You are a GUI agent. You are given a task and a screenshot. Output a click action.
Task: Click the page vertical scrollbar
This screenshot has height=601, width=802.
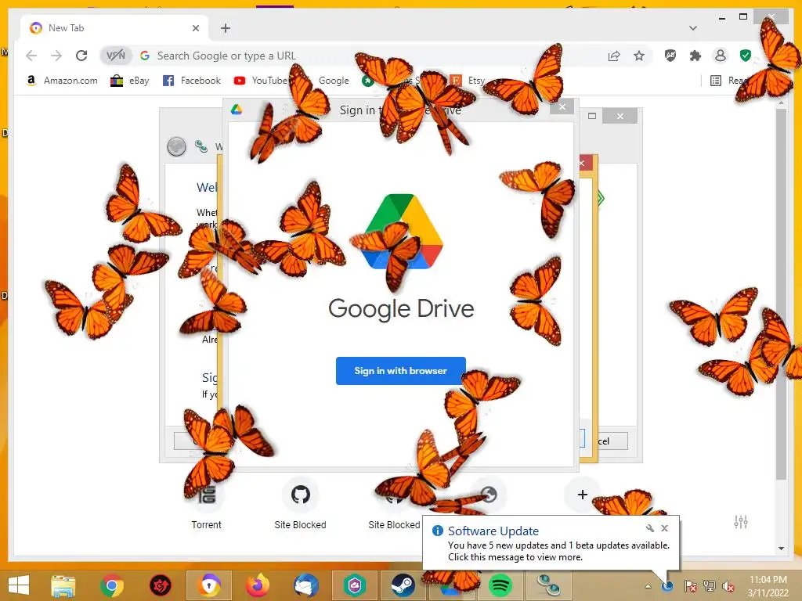click(x=781, y=294)
